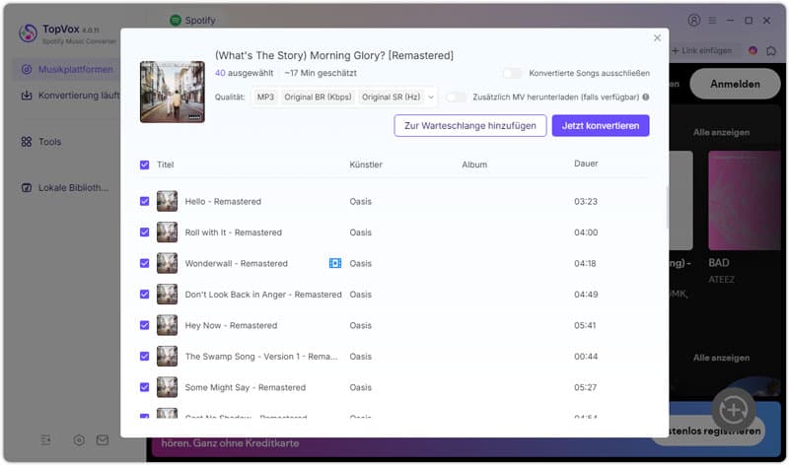Image resolution: width=789 pixels, height=465 pixels.
Task: Toggle Konvertierte Songs ausschließen switch
Action: click(x=512, y=73)
